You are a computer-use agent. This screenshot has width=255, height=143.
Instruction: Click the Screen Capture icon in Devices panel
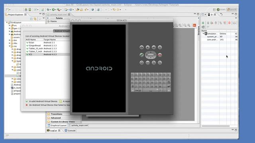click(234, 23)
